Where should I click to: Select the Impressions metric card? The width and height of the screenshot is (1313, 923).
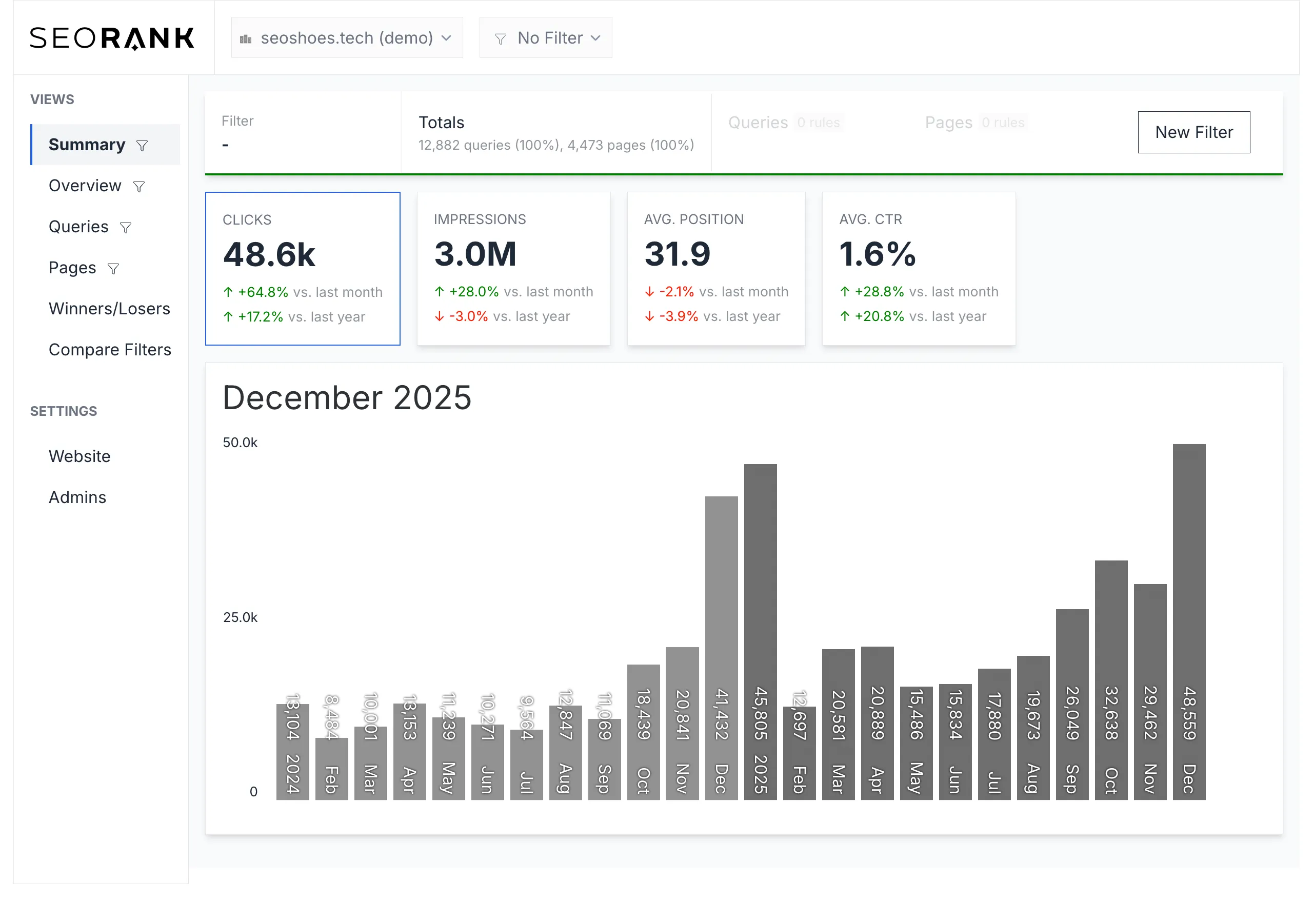(x=513, y=269)
